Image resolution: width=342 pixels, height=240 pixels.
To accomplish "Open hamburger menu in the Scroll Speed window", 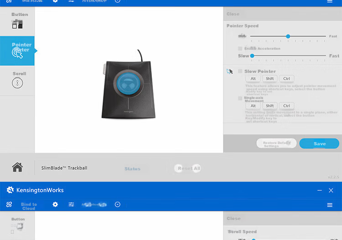I will point(330,205).
